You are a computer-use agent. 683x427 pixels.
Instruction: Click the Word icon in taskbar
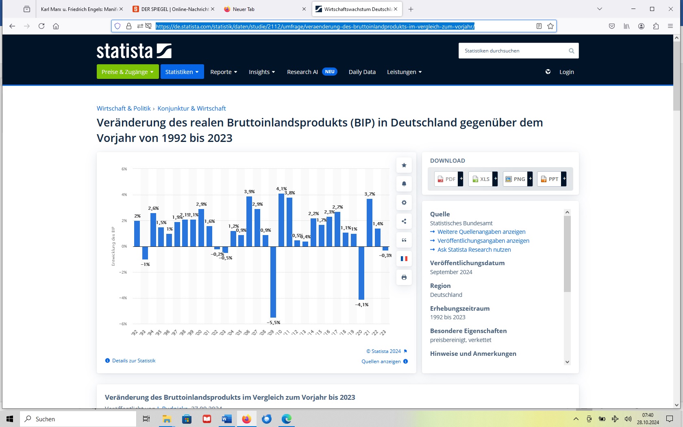coord(227,419)
